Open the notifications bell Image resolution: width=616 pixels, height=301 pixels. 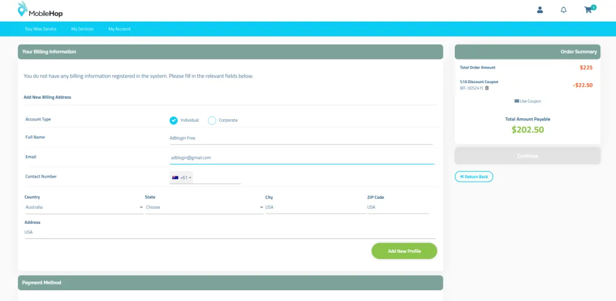(564, 10)
